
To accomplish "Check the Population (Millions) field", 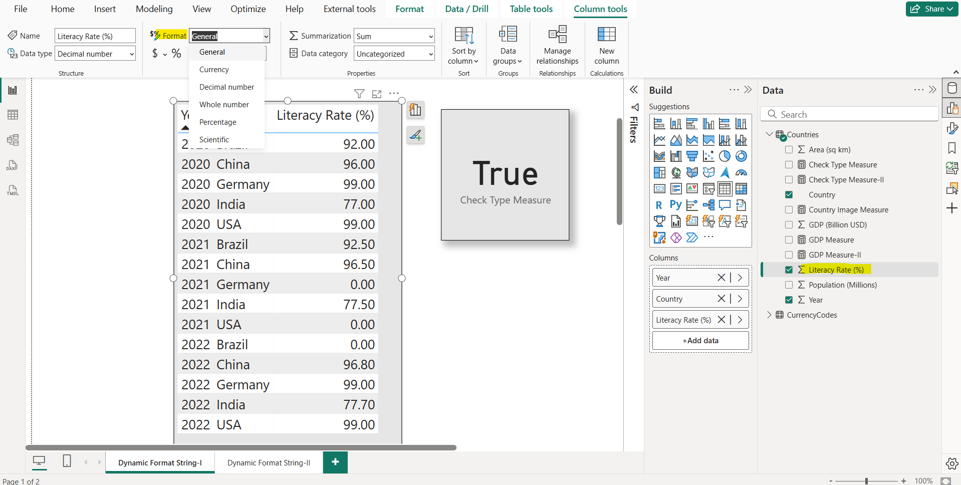I will pos(789,285).
